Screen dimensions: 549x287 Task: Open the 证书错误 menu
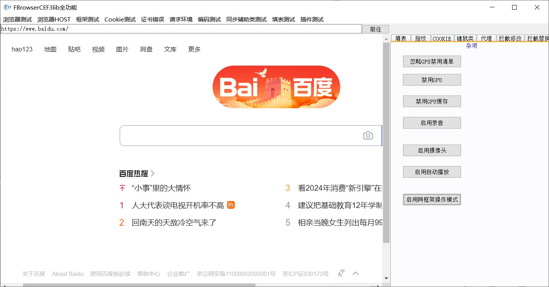click(x=153, y=20)
